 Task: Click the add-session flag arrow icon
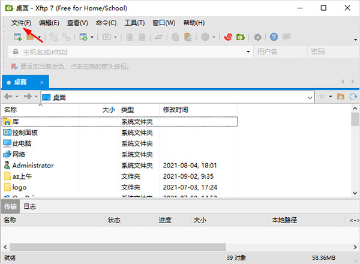tap(14, 67)
